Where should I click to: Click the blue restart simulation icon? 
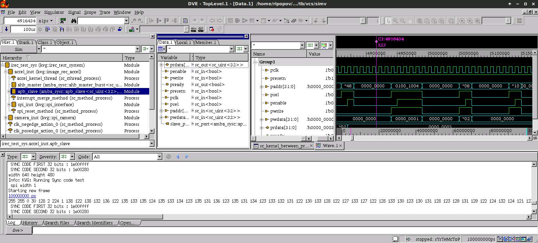(x=120, y=29)
